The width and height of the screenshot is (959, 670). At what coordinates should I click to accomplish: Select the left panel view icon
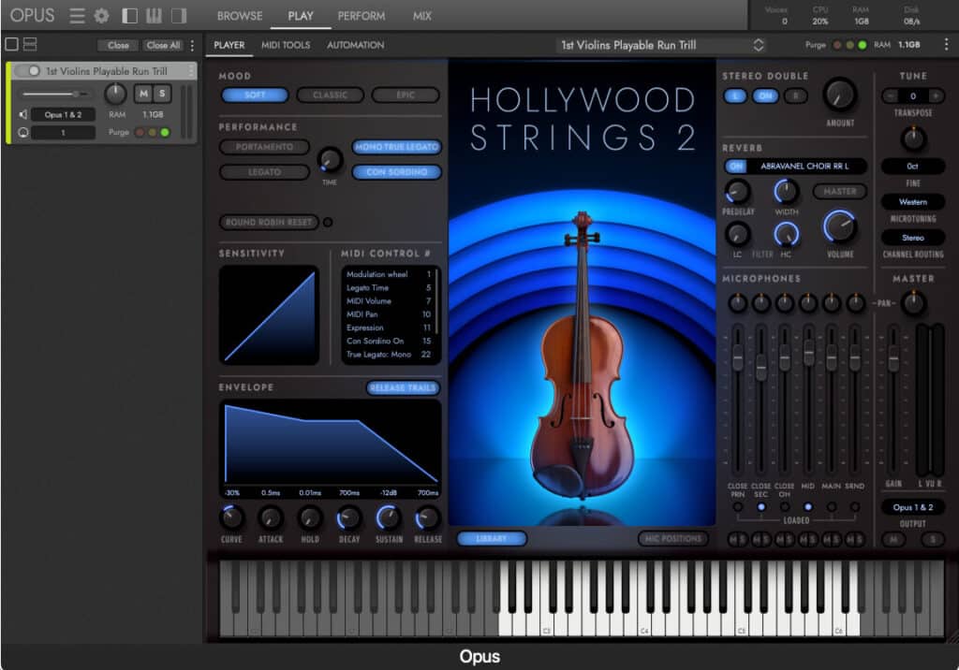(x=128, y=16)
